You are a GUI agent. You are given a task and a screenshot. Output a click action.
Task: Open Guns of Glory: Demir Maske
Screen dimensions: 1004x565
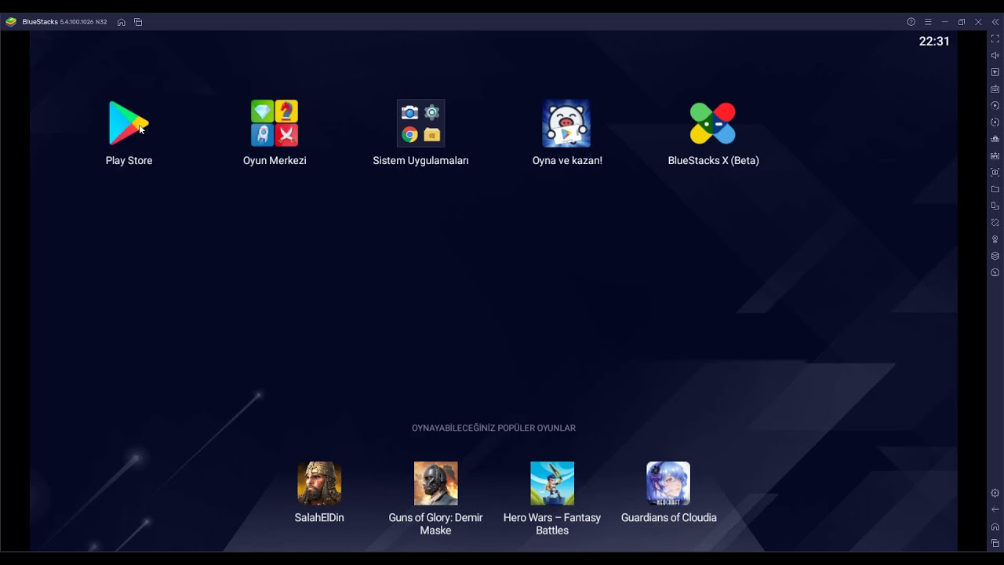pos(436,483)
